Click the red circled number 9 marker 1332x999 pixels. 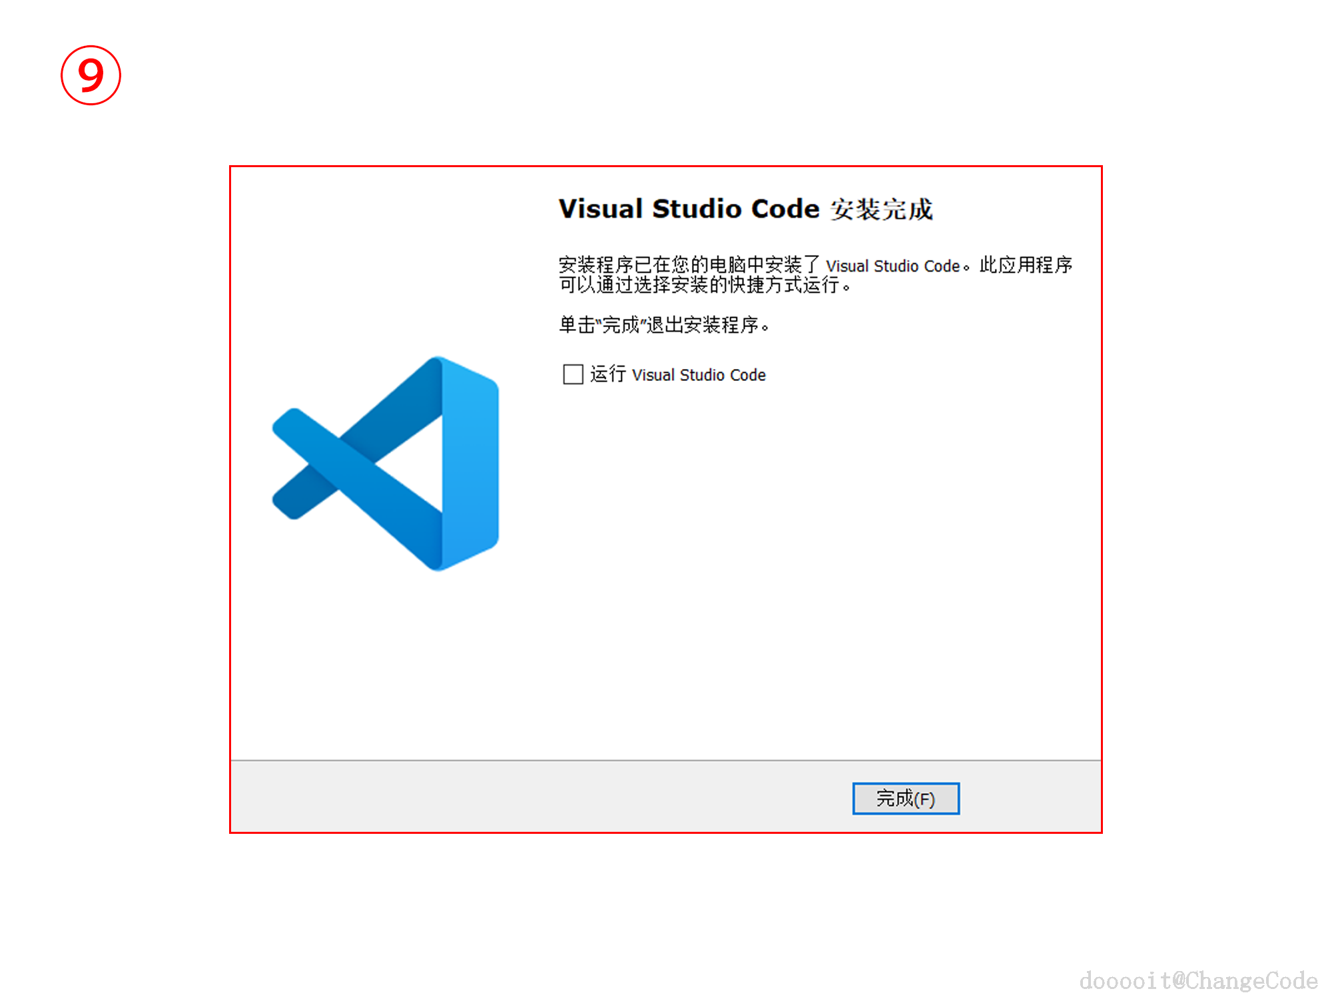tap(91, 75)
